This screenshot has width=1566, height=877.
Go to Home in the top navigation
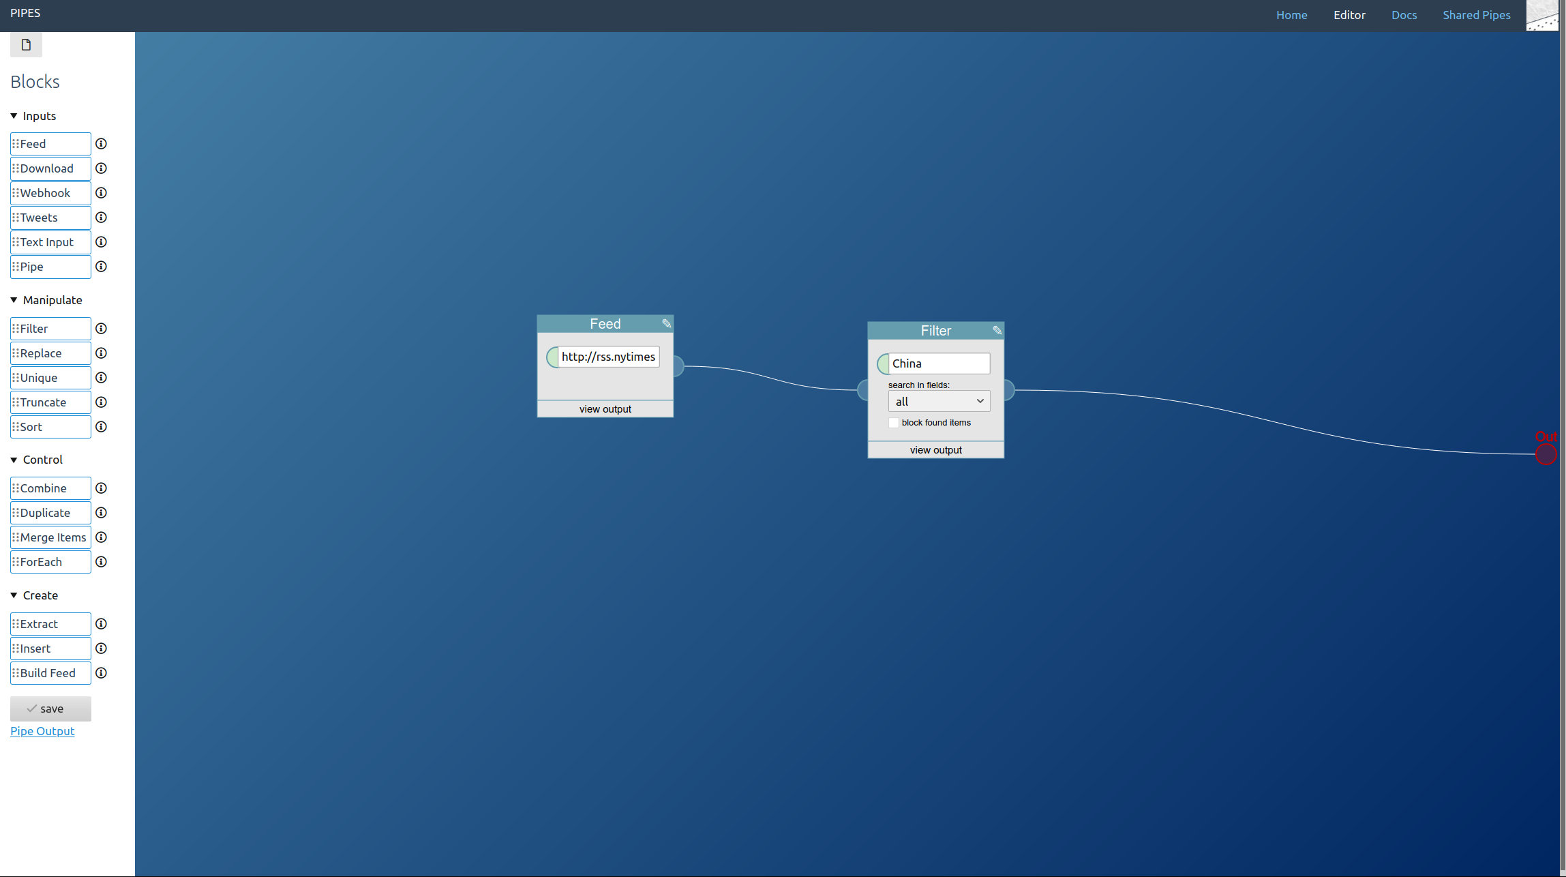1291,15
